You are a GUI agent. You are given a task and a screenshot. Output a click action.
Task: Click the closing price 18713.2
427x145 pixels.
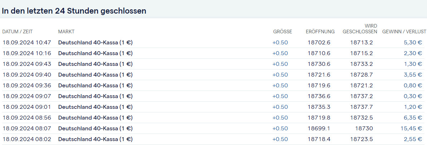[362, 43]
